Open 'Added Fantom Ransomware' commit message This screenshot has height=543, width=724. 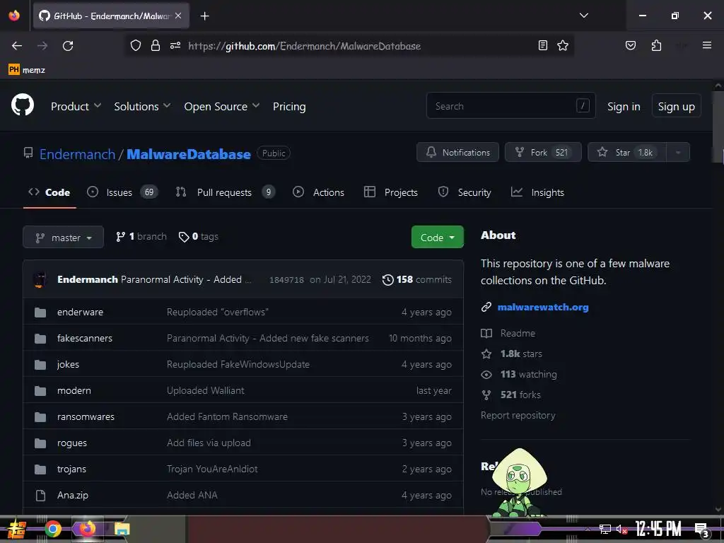pos(227,417)
